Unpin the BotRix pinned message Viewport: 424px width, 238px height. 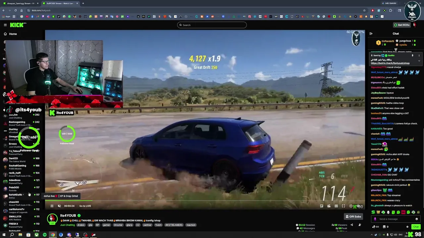pos(412,56)
